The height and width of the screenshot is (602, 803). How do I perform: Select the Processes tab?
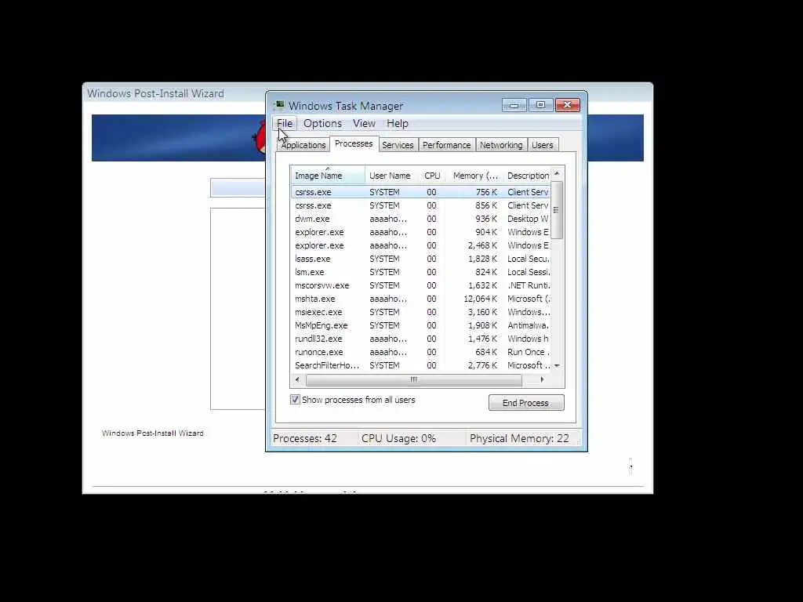[354, 144]
